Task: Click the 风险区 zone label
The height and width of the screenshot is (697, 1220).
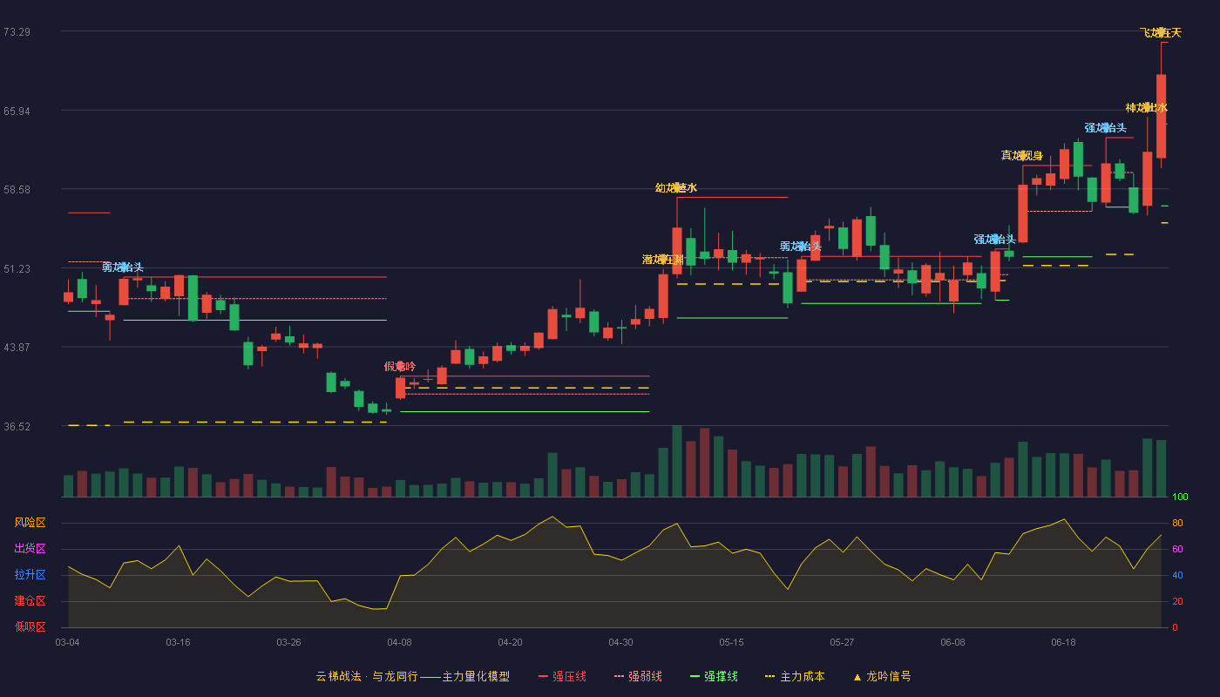Action: pos(30,523)
